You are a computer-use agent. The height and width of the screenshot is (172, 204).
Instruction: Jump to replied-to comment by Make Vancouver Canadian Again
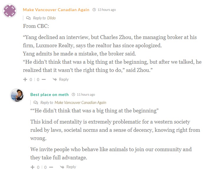[x=80, y=102]
